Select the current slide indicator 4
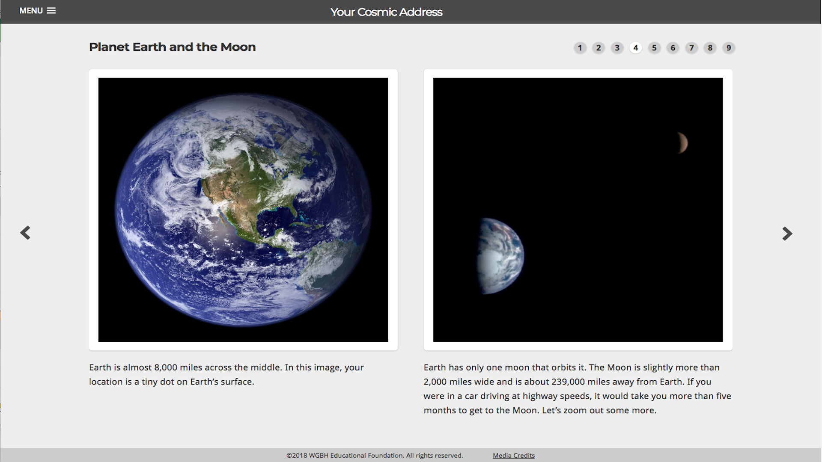 tap(635, 48)
